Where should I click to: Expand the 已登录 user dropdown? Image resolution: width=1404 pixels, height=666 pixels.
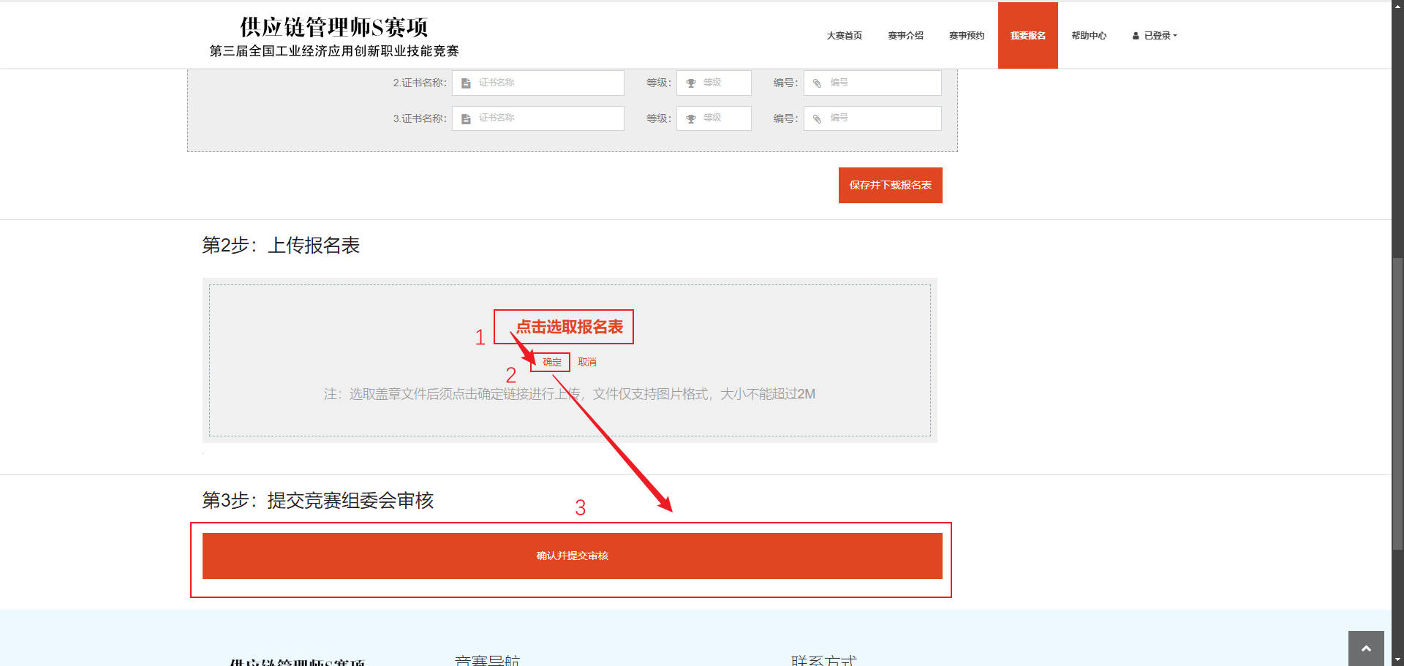(x=1155, y=35)
